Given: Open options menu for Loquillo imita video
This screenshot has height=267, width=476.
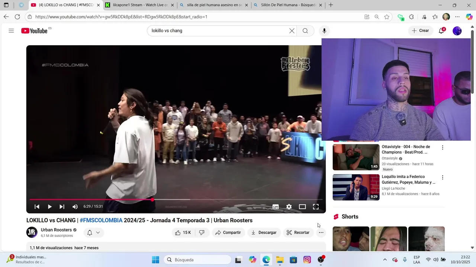Looking at the screenshot, I should click(x=443, y=178).
